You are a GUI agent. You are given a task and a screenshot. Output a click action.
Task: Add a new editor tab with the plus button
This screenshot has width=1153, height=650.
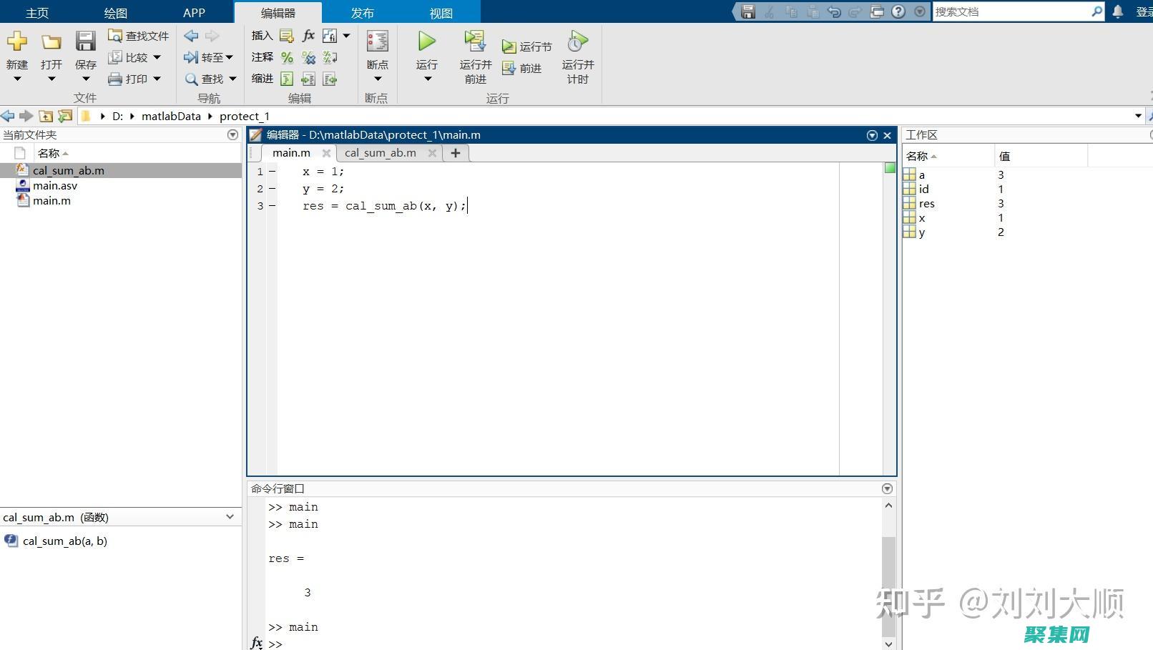pyautogui.click(x=456, y=152)
